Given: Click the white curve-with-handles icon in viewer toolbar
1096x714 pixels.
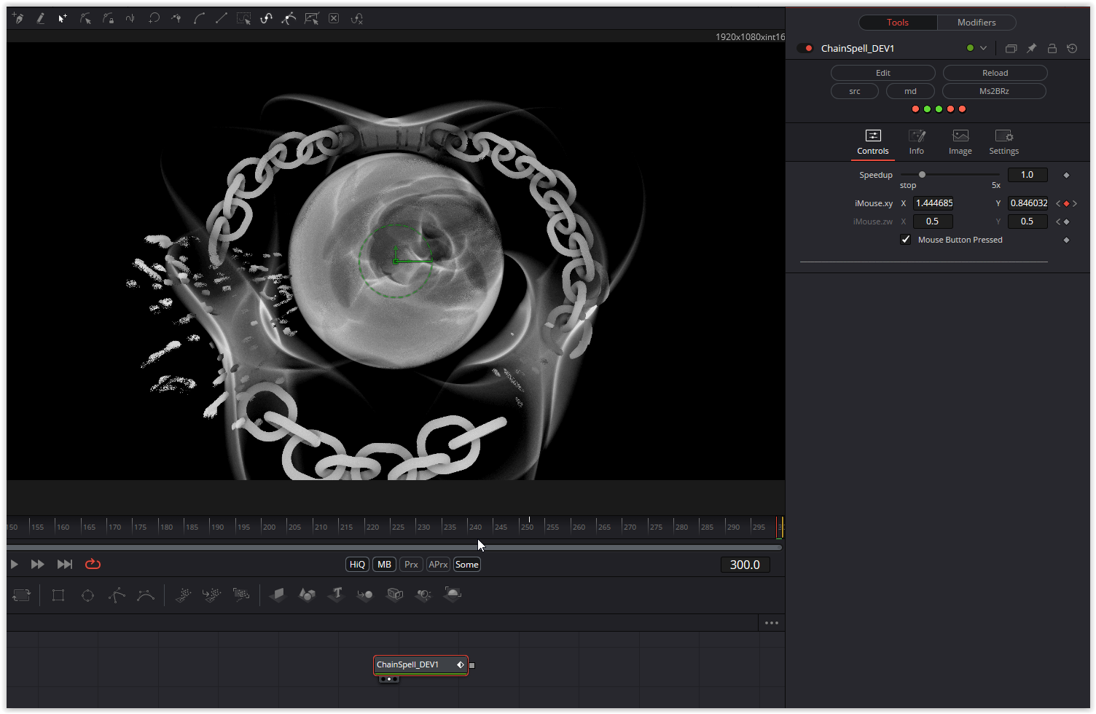Looking at the screenshot, I should pyautogui.click(x=289, y=18).
